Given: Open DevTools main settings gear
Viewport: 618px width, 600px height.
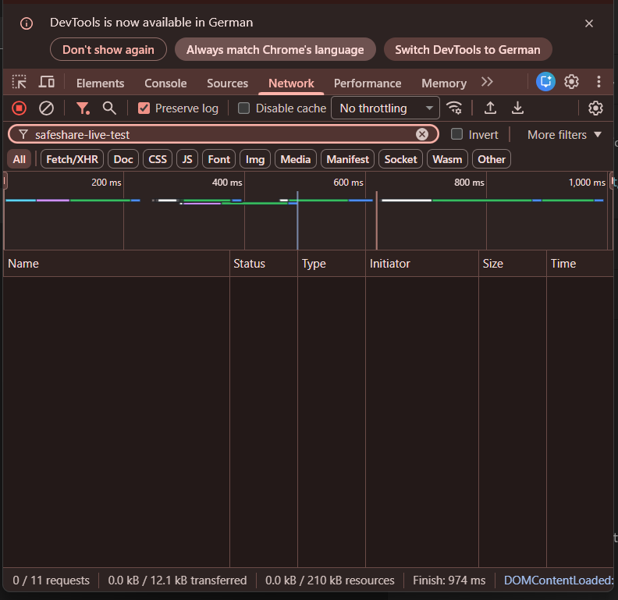Looking at the screenshot, I should point(571,82).
